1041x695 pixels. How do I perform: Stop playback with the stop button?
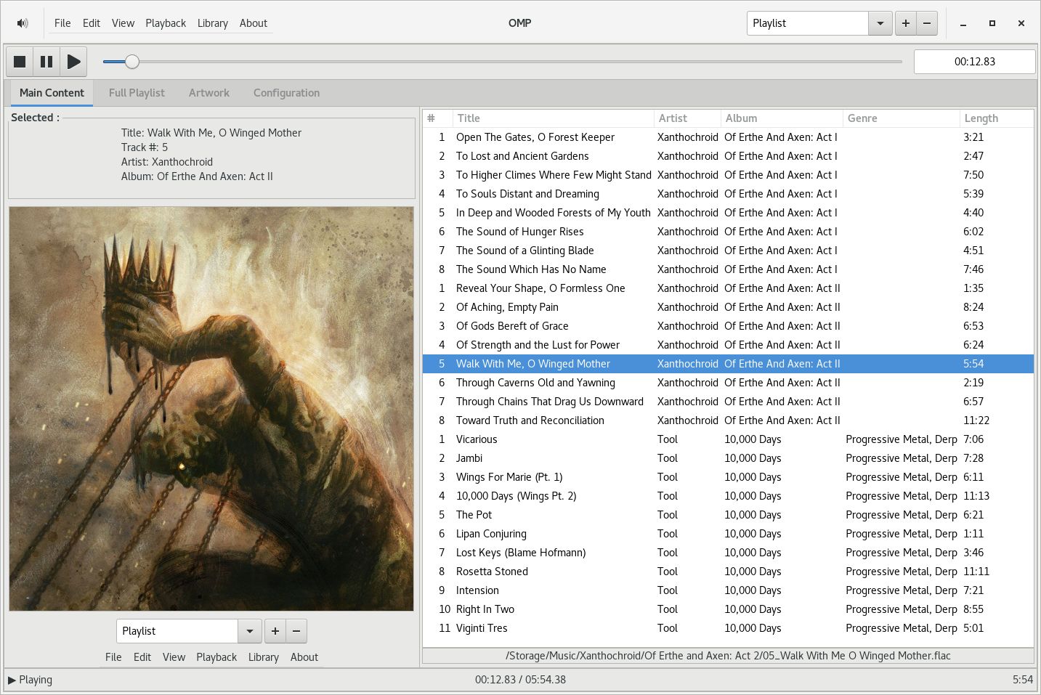pos(20,62)
